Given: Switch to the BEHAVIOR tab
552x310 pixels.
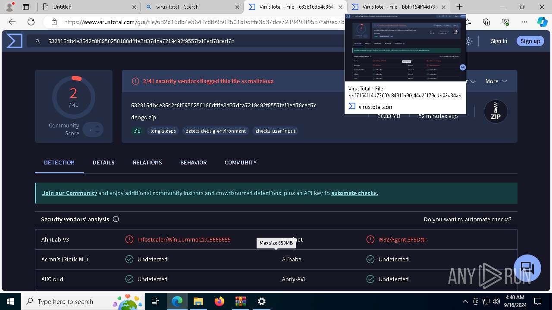Looking at the screenshot, I should click(193, 163).
